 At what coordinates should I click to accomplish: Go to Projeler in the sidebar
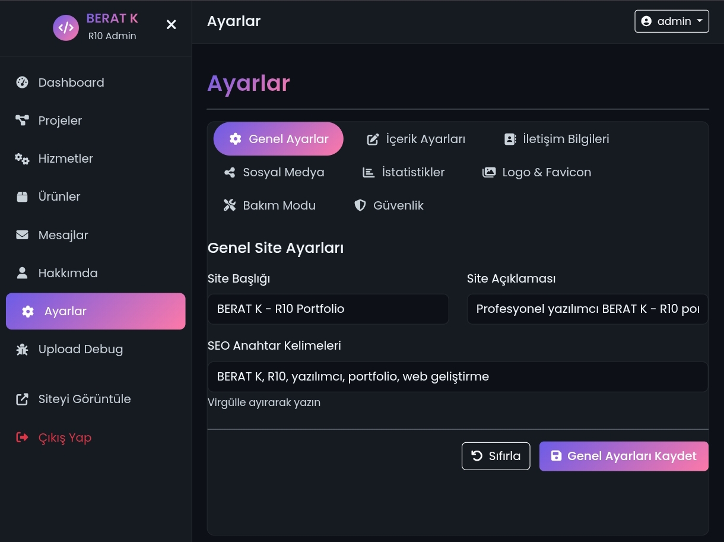pos(96,121)
